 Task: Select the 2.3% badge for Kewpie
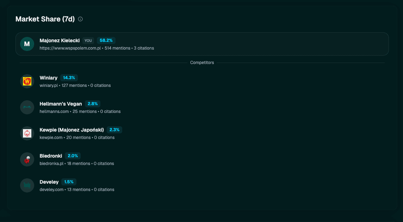click(114, 130)
